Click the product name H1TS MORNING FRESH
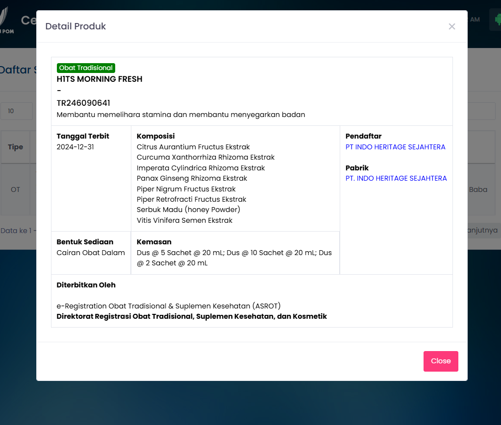 100,79
